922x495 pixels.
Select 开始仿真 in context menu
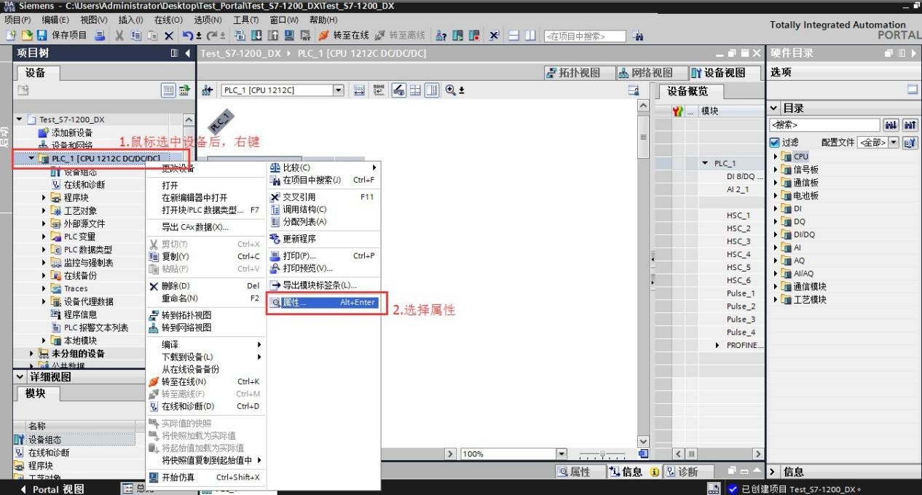[205, 478]
